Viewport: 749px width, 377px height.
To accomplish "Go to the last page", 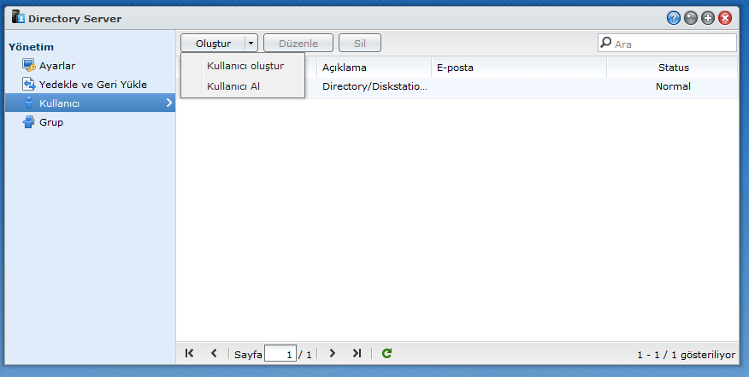I will click(x=357, y=353).
